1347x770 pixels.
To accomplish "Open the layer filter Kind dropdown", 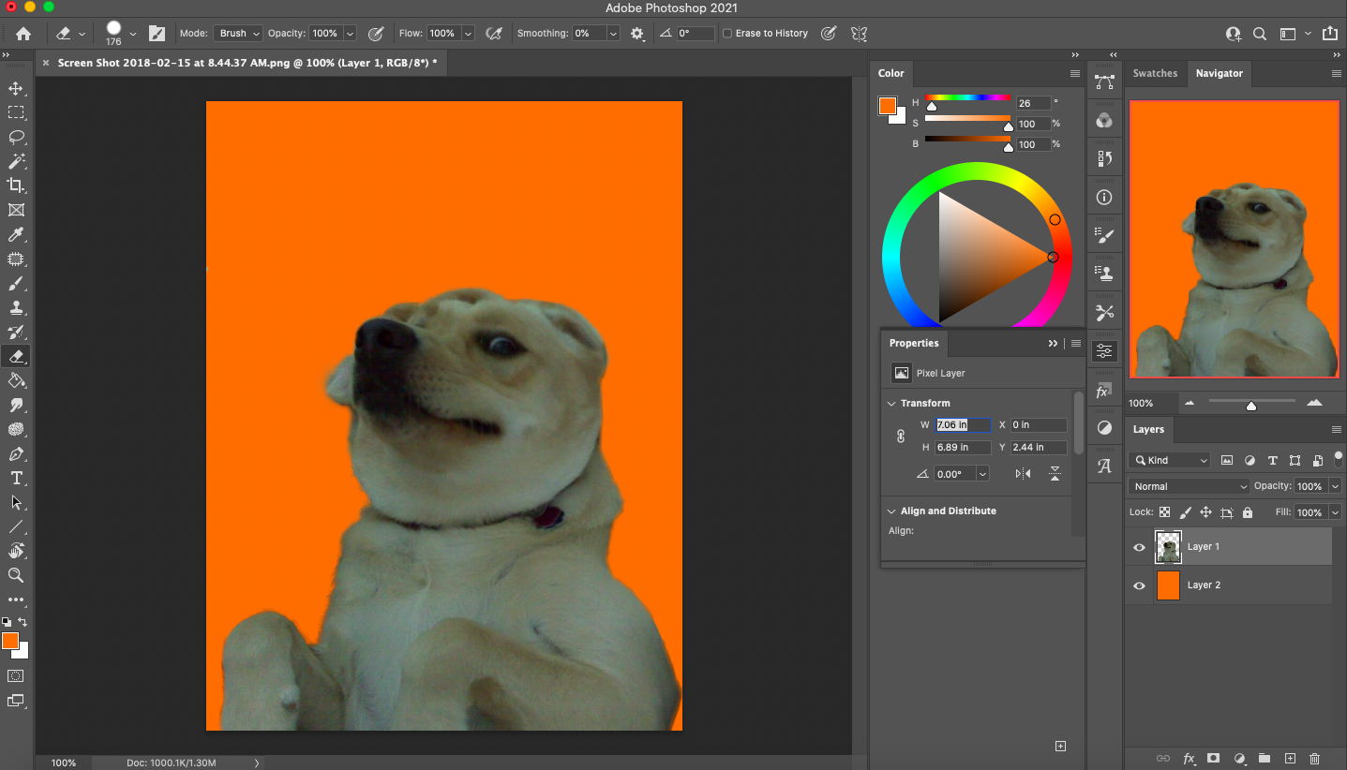I will pyautogui.click(x=1170, y=460).
